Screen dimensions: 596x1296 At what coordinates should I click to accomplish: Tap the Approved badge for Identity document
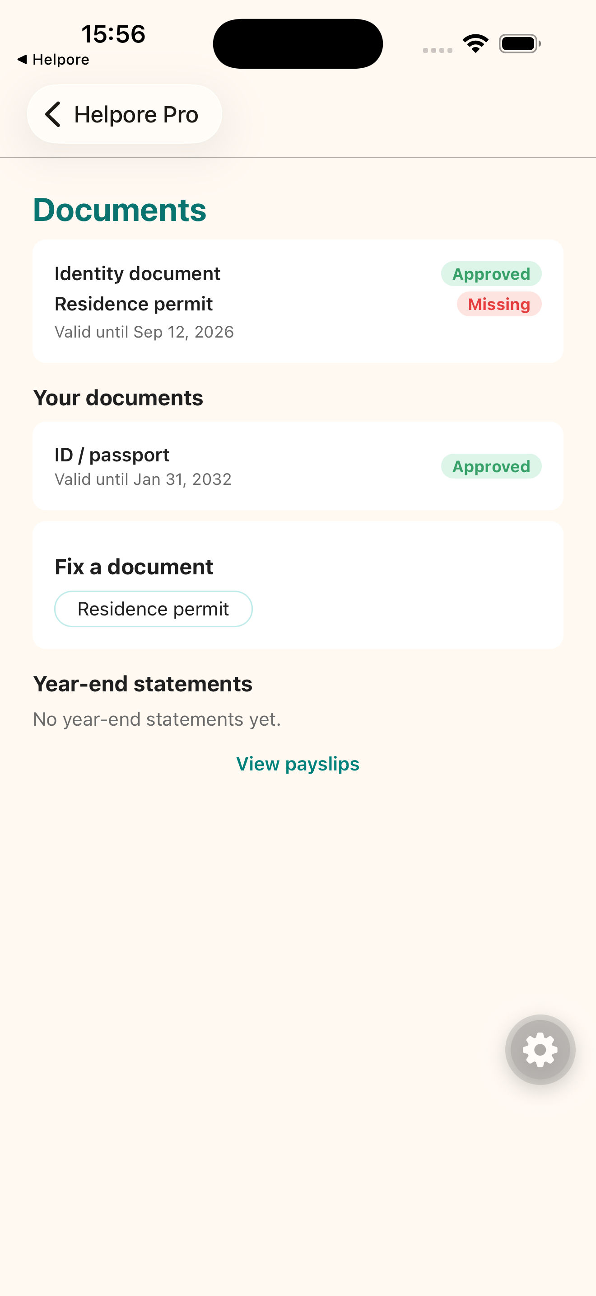[x=491, y=274]
